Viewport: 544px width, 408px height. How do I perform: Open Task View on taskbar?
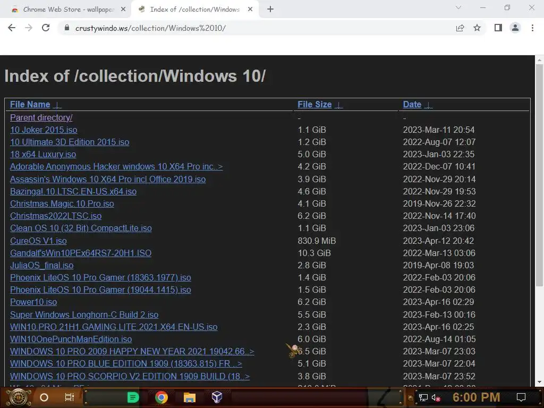pyautogui.click(x=70, y=397)
